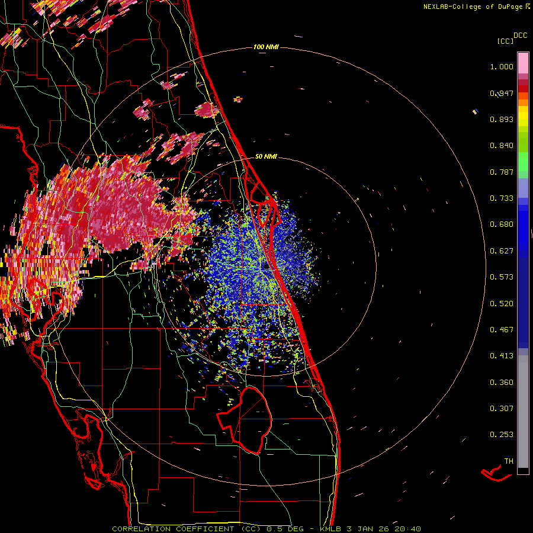This screenshot has width=533, height=533.
Task: Click the 0.947 scale value
Action: [x=502, y=93]
